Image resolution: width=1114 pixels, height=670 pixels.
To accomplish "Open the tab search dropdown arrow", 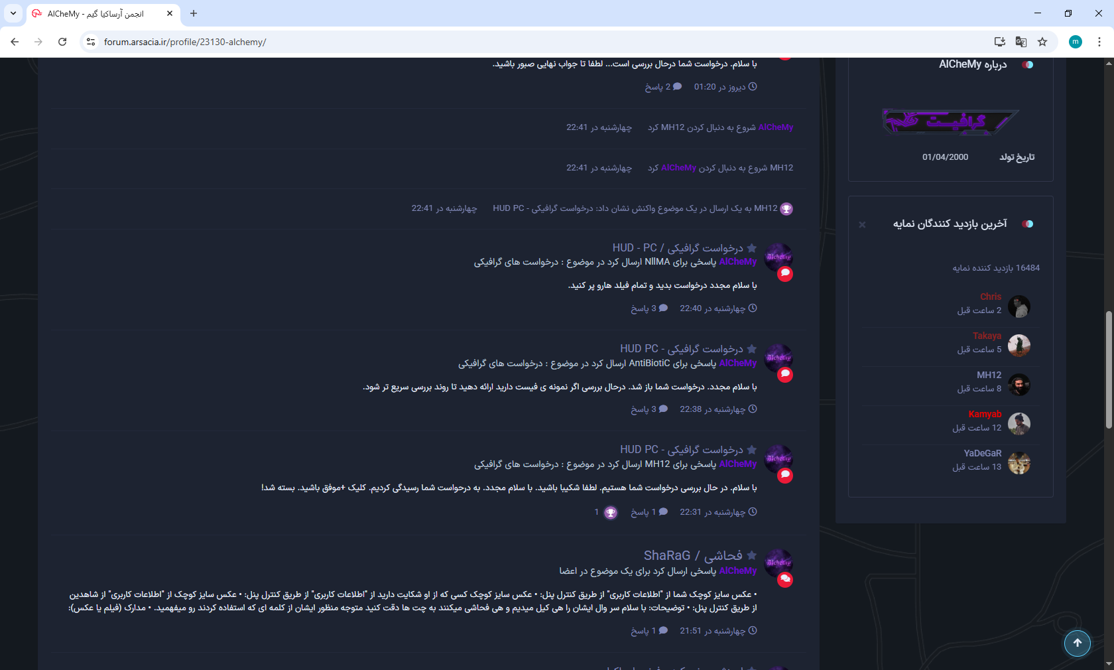I will pos(13,13).
